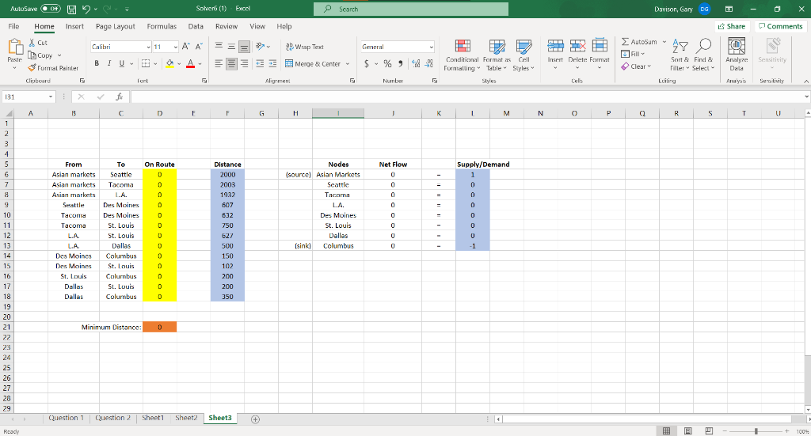This screenshot has height=436, width=811.
Task: Click the Fill button
Action: click(633, 54)
